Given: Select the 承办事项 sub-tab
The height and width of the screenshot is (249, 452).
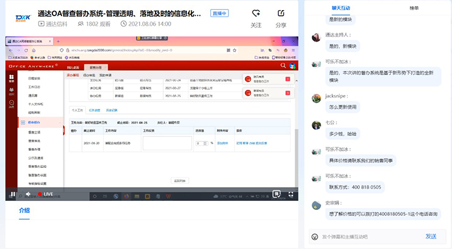Looking at the screenshot, I should (73, 75).
